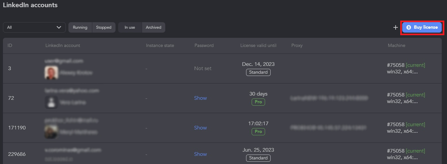Click profile avatar of account ID 72

click(51, 102)
